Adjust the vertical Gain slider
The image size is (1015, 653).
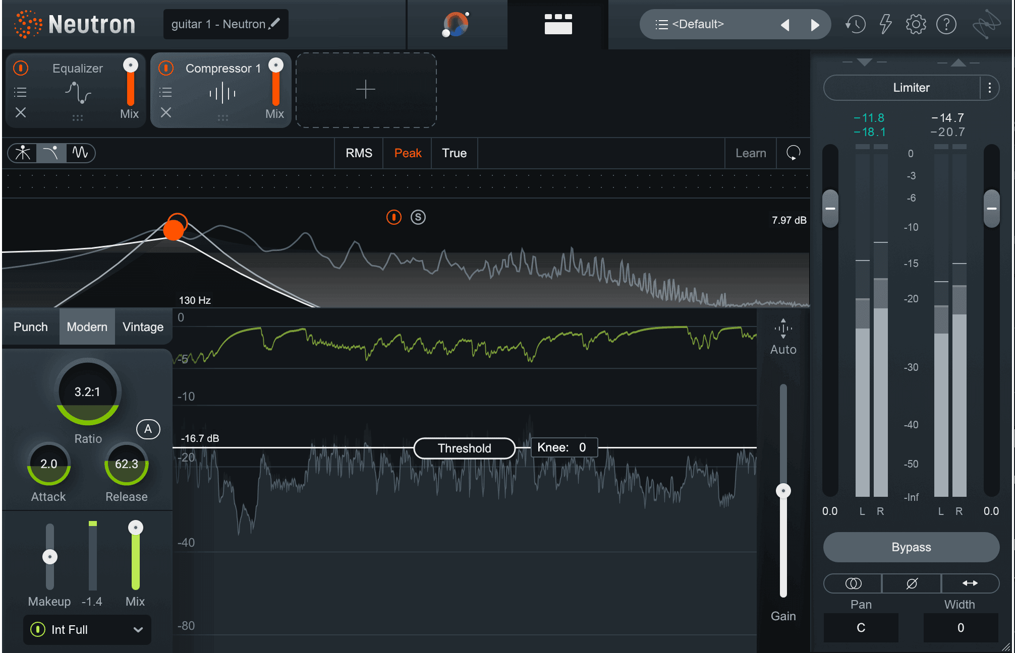tap(783, 491)
